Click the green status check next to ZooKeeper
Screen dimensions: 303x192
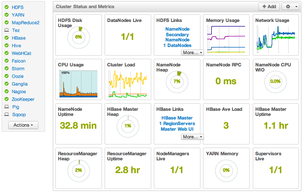pyautogui.click(x=7, y=99)
